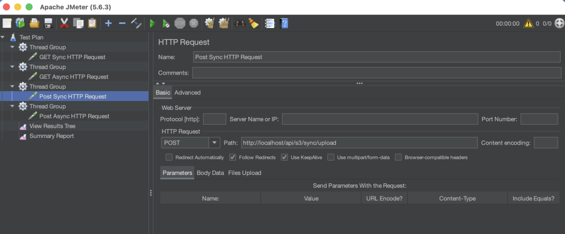Click the Shutdown threads icon
The image size is (565, 234).
click(194, 23)
